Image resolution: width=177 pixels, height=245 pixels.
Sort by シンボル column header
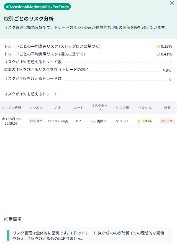[36, 108]
